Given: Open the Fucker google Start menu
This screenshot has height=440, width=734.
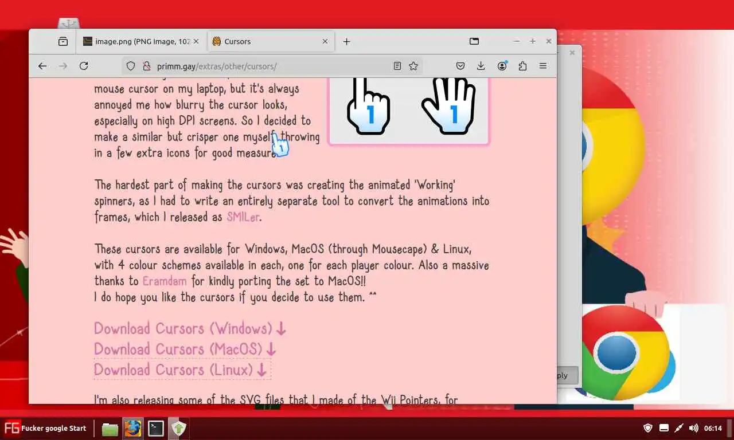Looking at the screenshot, I should [45, 428].
